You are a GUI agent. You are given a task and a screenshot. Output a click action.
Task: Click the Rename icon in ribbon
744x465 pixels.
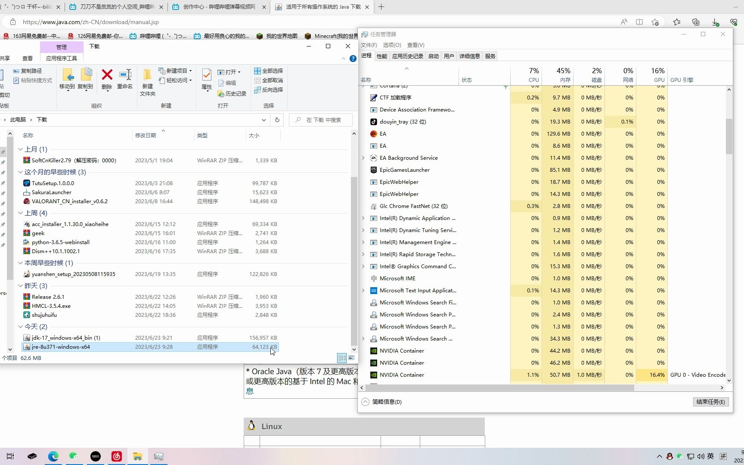coord(125,79)
